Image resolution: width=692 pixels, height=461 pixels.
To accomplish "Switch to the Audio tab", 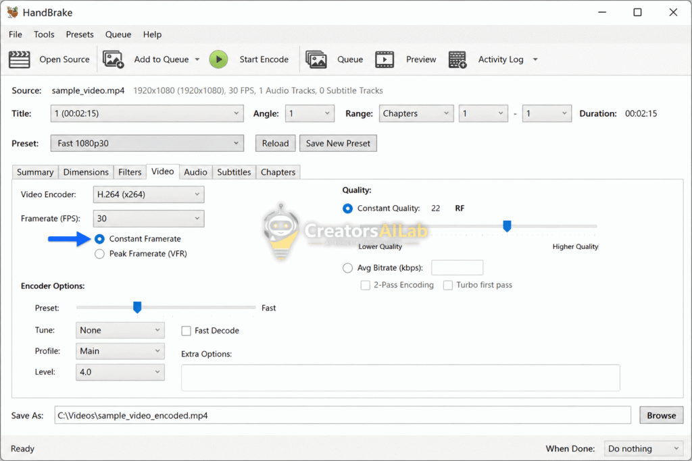I will [195, 172].
